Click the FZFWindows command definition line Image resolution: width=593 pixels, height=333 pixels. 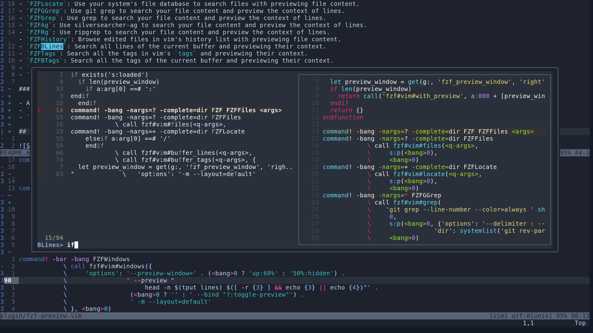click(74, 259)
